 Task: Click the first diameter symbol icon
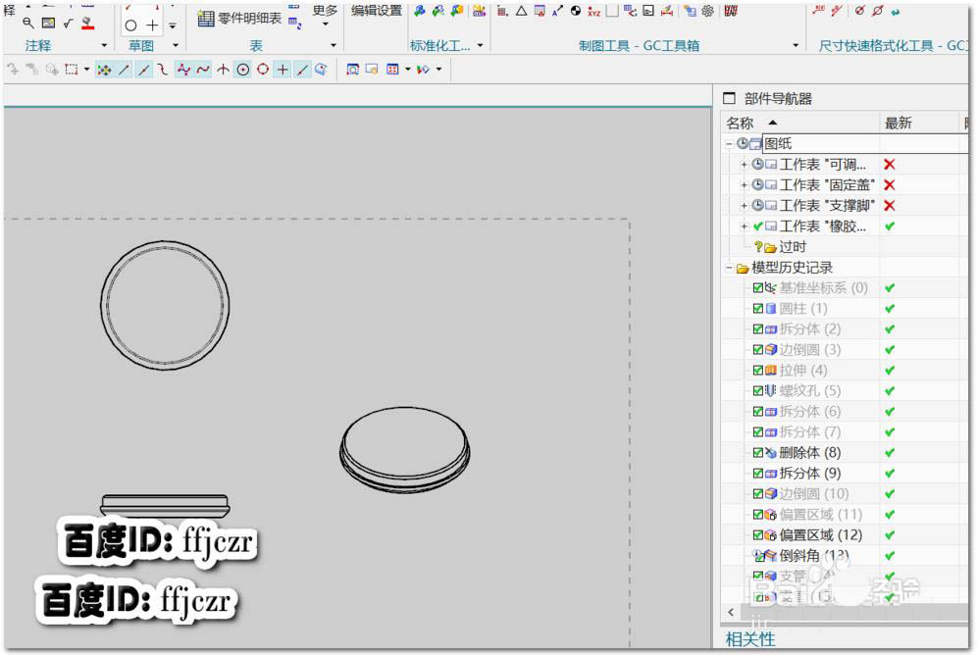tap(860, 11)
